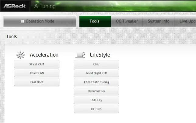This screenshot has width=196, height=123.
Task: Click the Acceleration spinner icon
Action: click(x=20, y=55)
